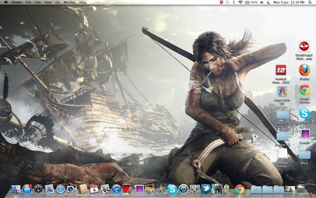Click the green crescent moon status icon
Viewport: 316px width, 198px height.
(269, 2)
